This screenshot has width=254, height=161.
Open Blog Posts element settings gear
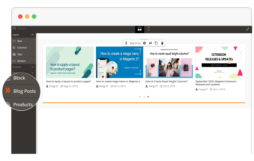pos(144,43)
